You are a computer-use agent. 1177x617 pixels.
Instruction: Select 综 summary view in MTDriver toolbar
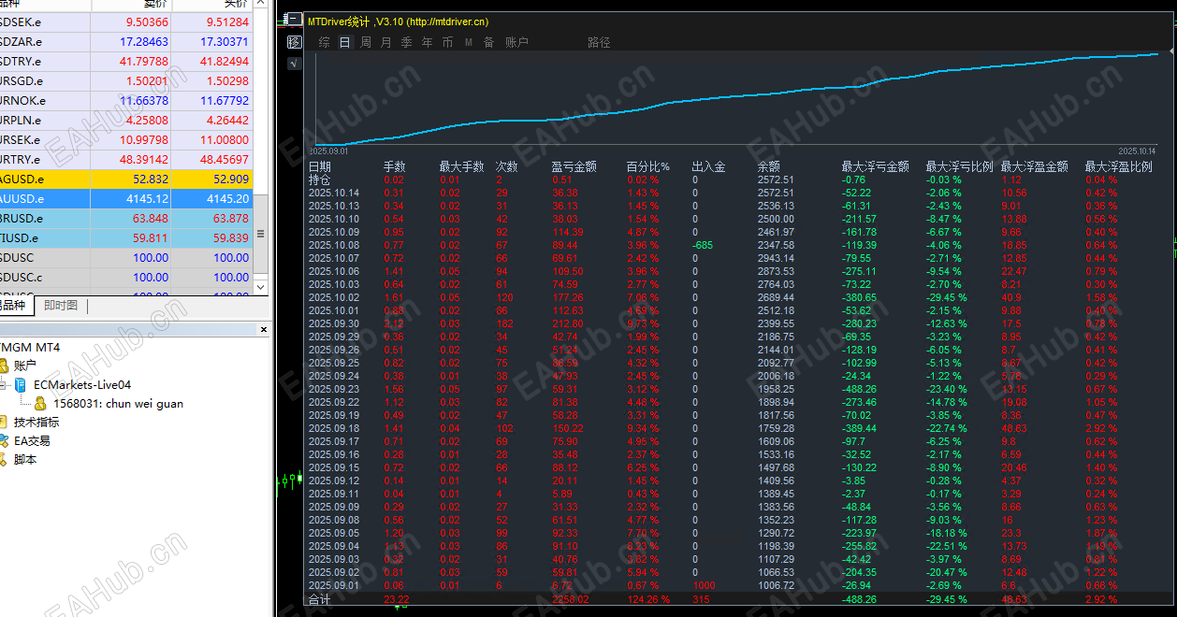[x=324, y=41]
